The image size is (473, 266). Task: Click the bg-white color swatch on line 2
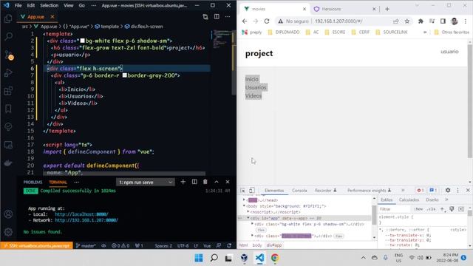click(82, 41)
